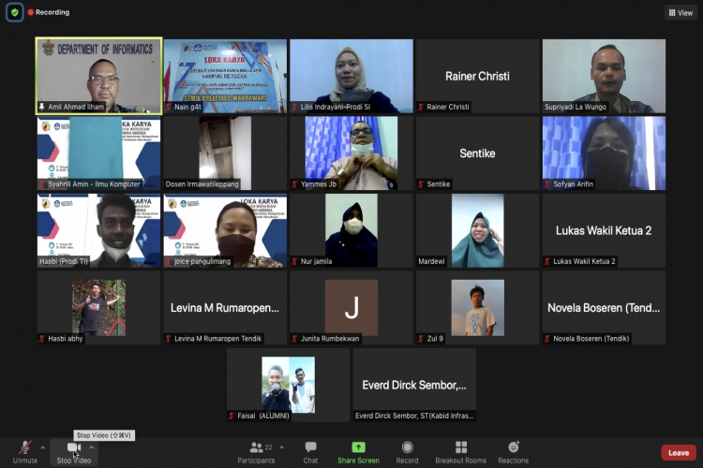The image size is (703, 468).
Task: Click muted mic icon on Faisal (ALUMNI)
Action: (232, 416)
